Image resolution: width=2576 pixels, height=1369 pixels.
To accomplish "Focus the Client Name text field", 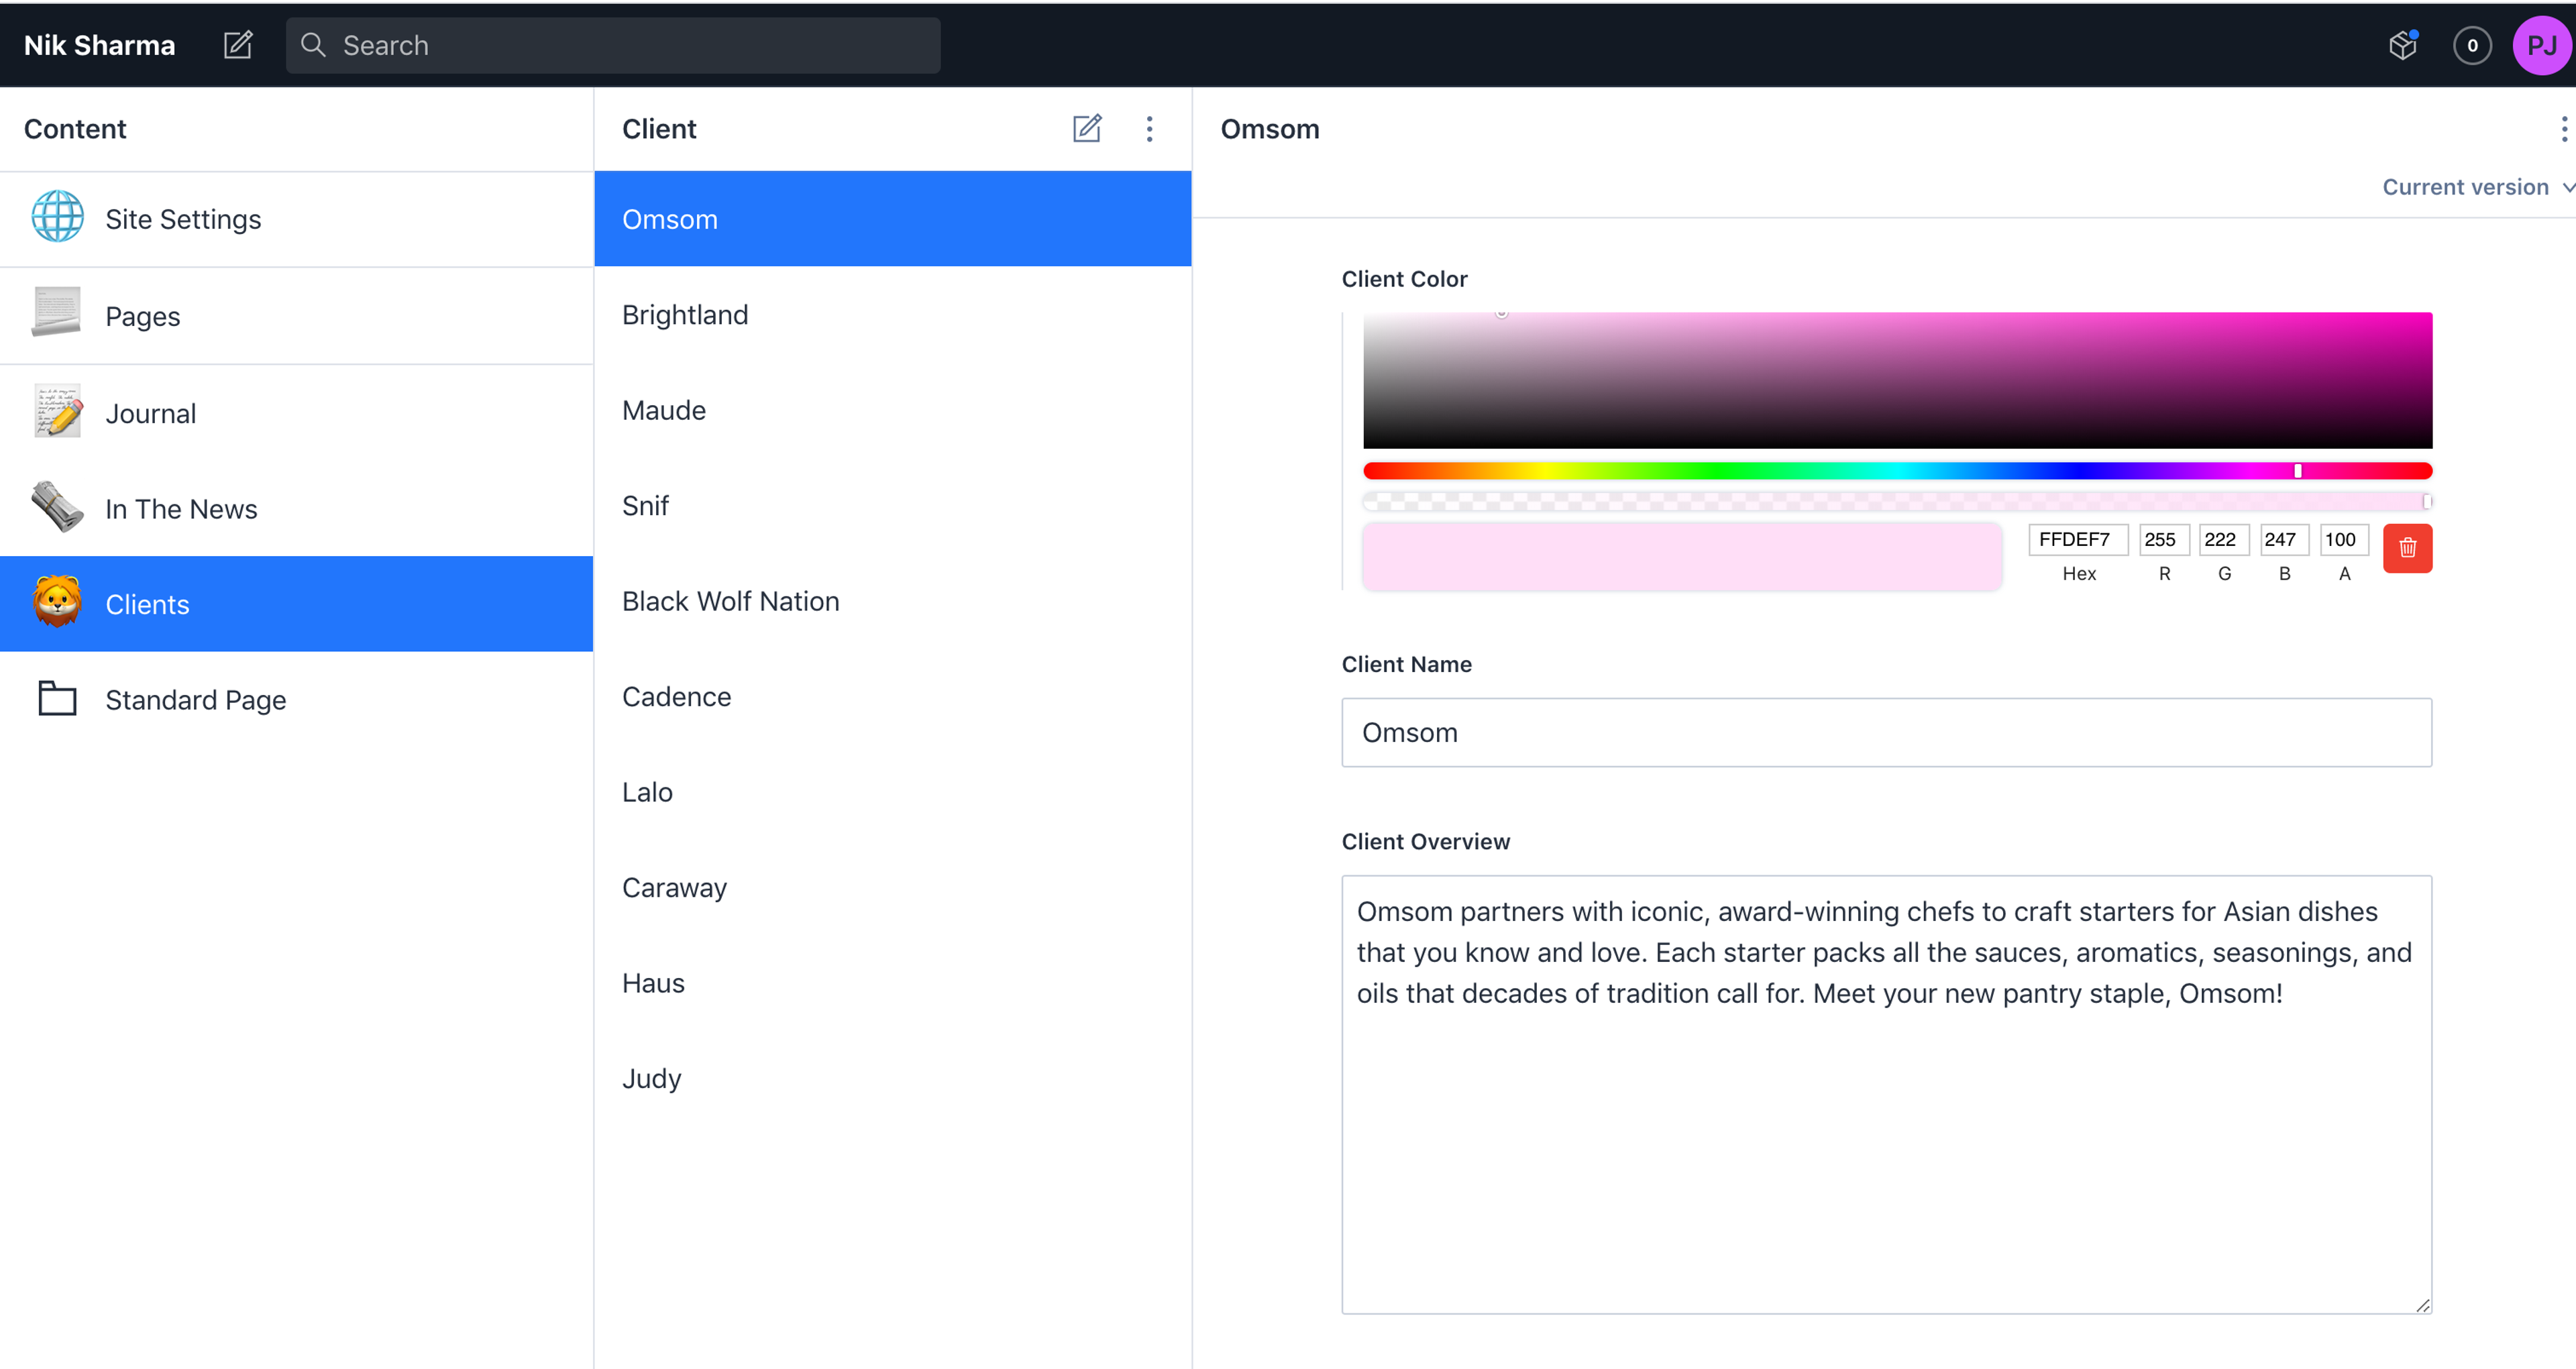I will click(x=1886, y=732).
